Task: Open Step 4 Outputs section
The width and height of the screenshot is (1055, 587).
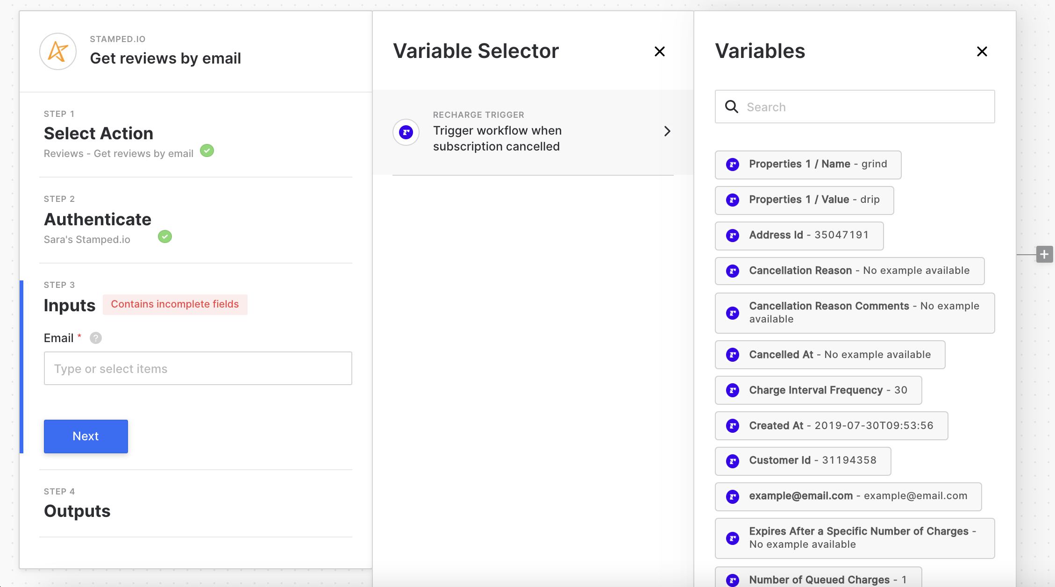Action: [77, 511]
